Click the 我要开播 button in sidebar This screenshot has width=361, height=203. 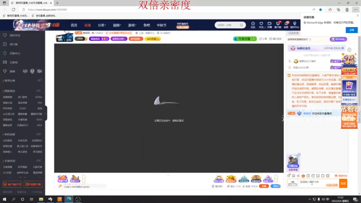33,185
